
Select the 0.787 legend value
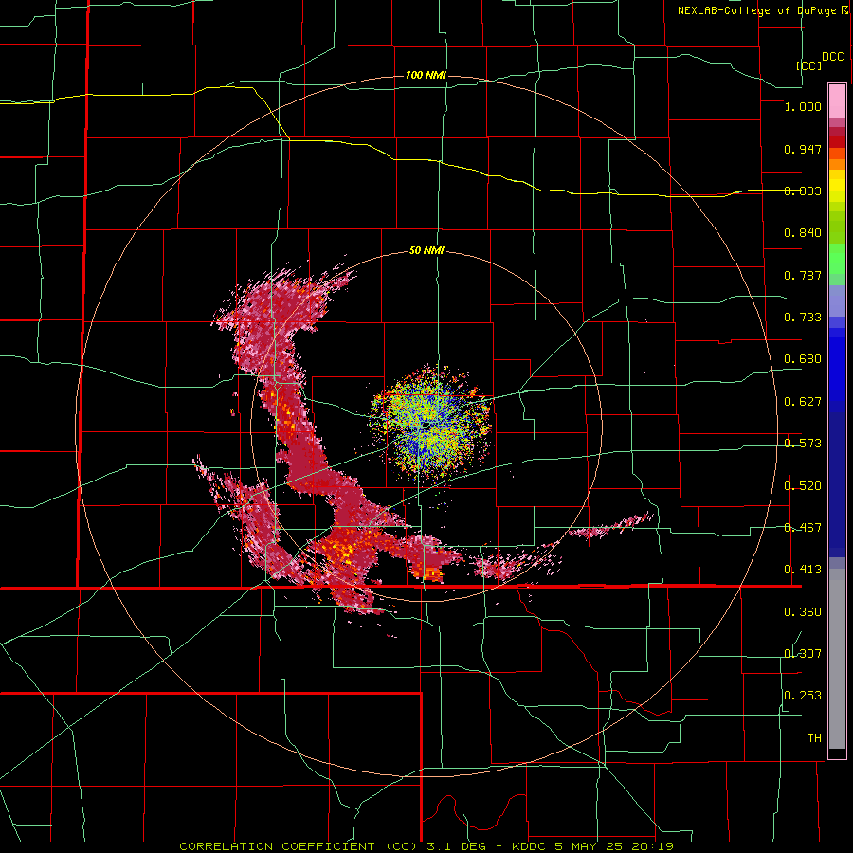click(803, 275)
